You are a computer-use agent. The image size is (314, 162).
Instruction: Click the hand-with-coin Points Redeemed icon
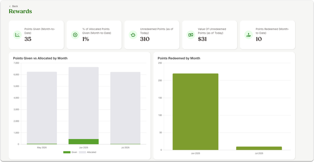coord(249,35)
